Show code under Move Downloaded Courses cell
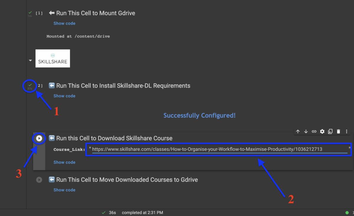 point(64,190)
